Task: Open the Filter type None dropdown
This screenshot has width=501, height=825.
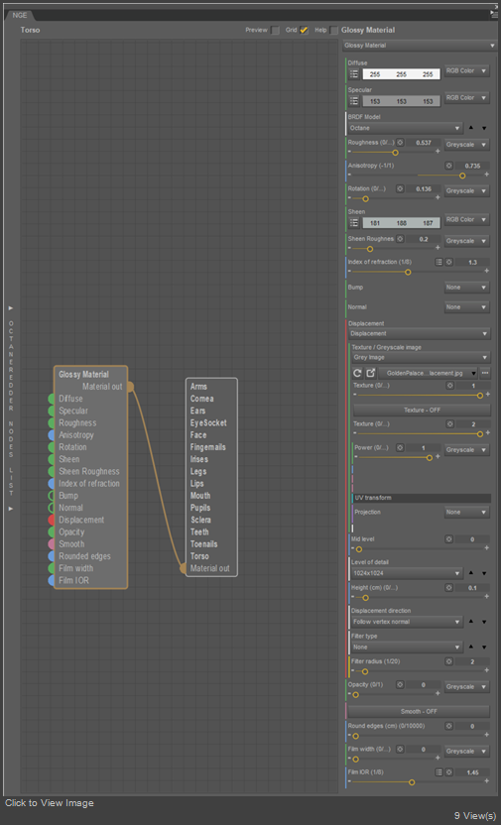Action: pos(407,648)
